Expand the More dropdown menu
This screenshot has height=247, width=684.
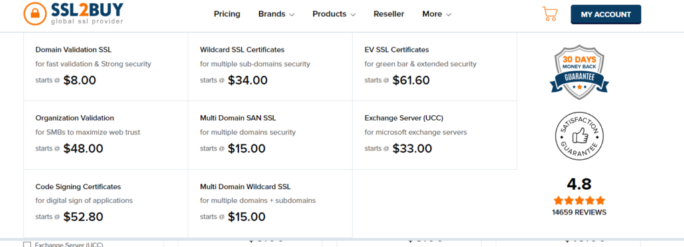(436, 14)
